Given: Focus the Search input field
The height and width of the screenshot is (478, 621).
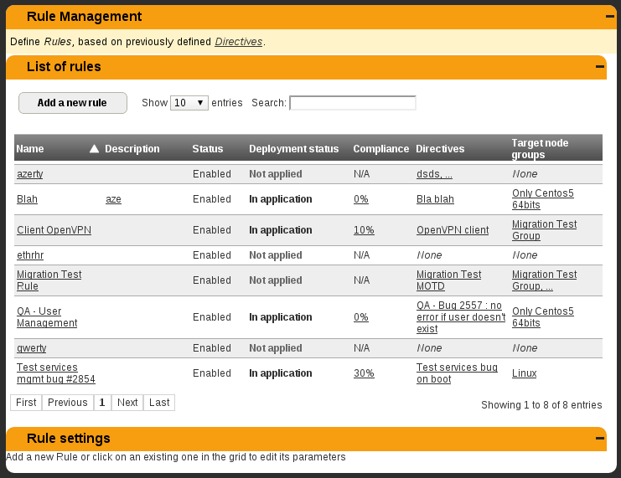Looking at the screenshot, I should point(353,103).
